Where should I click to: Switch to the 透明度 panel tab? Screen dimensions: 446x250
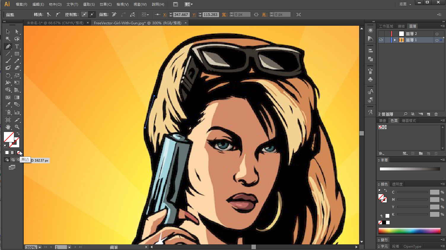(397, 184)
